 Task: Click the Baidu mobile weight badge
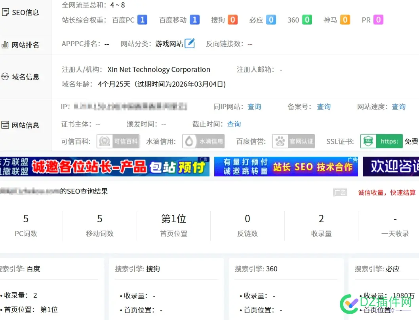pos(194,20)
